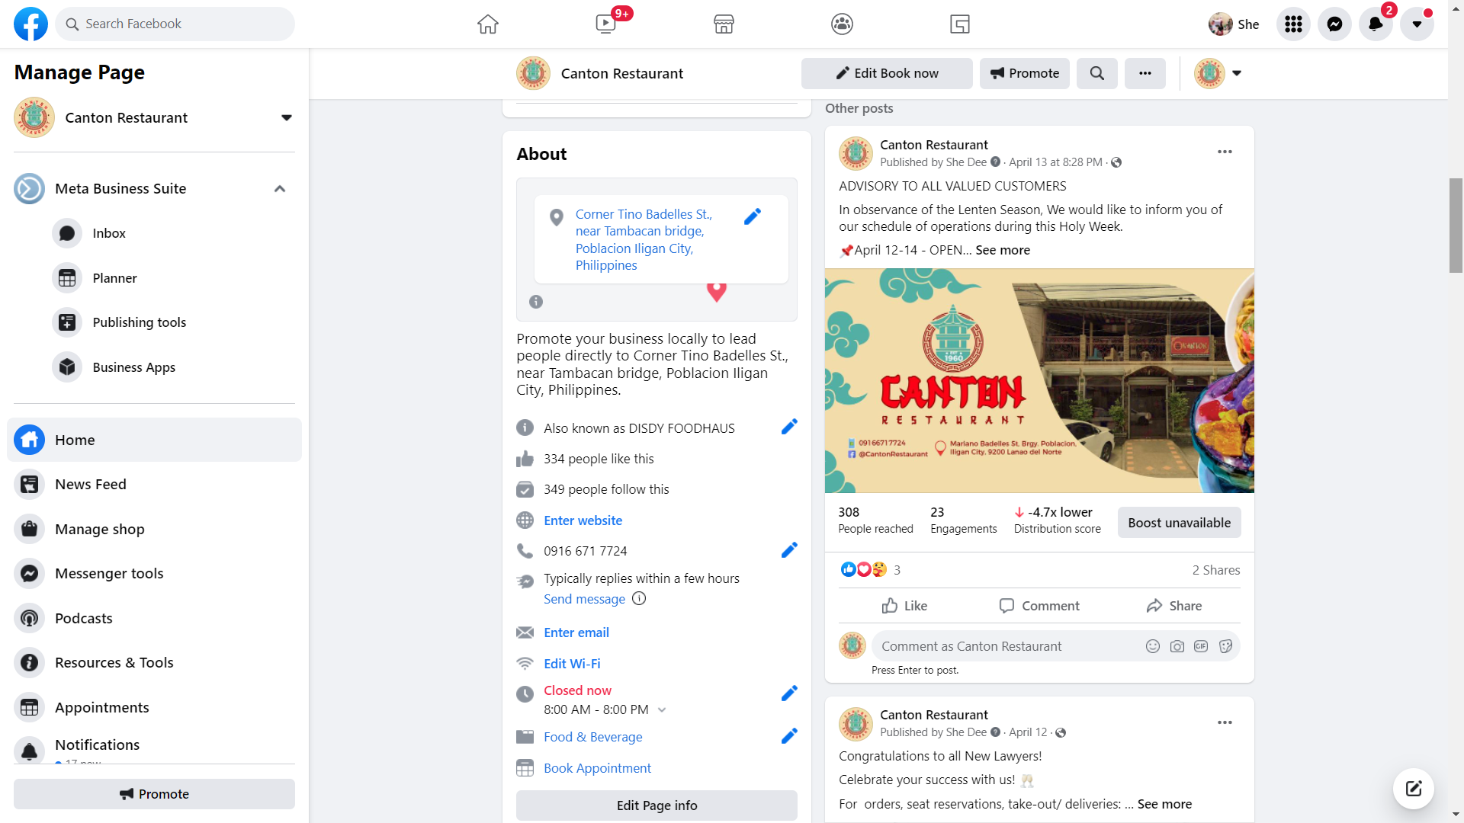Open account dropdown arrow at top right

(1417, 24)
